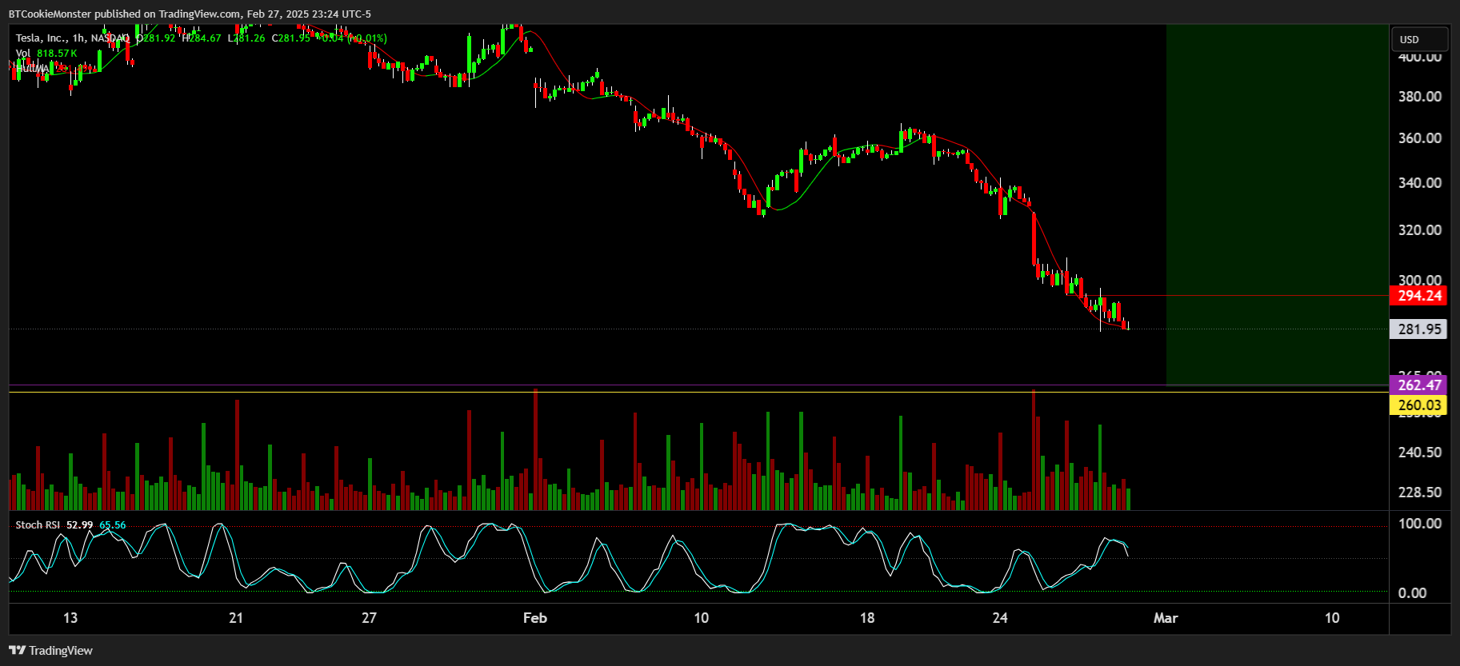Click the 240.50 price axis label
Image resolution: width=1460 pixels, height=666 pixels.
[x=1419, y=453]
